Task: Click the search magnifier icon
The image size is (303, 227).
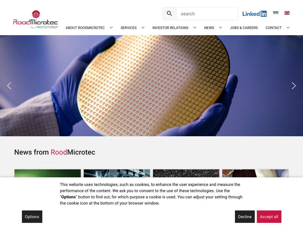Action: pyautogui.click(x=170, y=14)
